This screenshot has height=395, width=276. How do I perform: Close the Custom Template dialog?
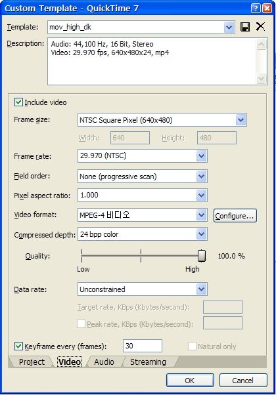pos(267,9)
